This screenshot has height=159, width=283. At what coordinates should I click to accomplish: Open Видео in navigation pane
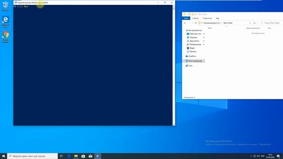[x=191, y=48]
